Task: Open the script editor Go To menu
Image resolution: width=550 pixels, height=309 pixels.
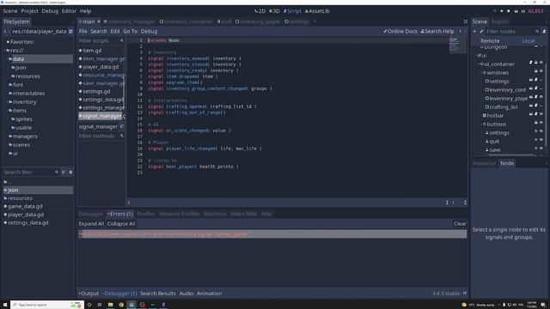Action: [x=130, y=31]
